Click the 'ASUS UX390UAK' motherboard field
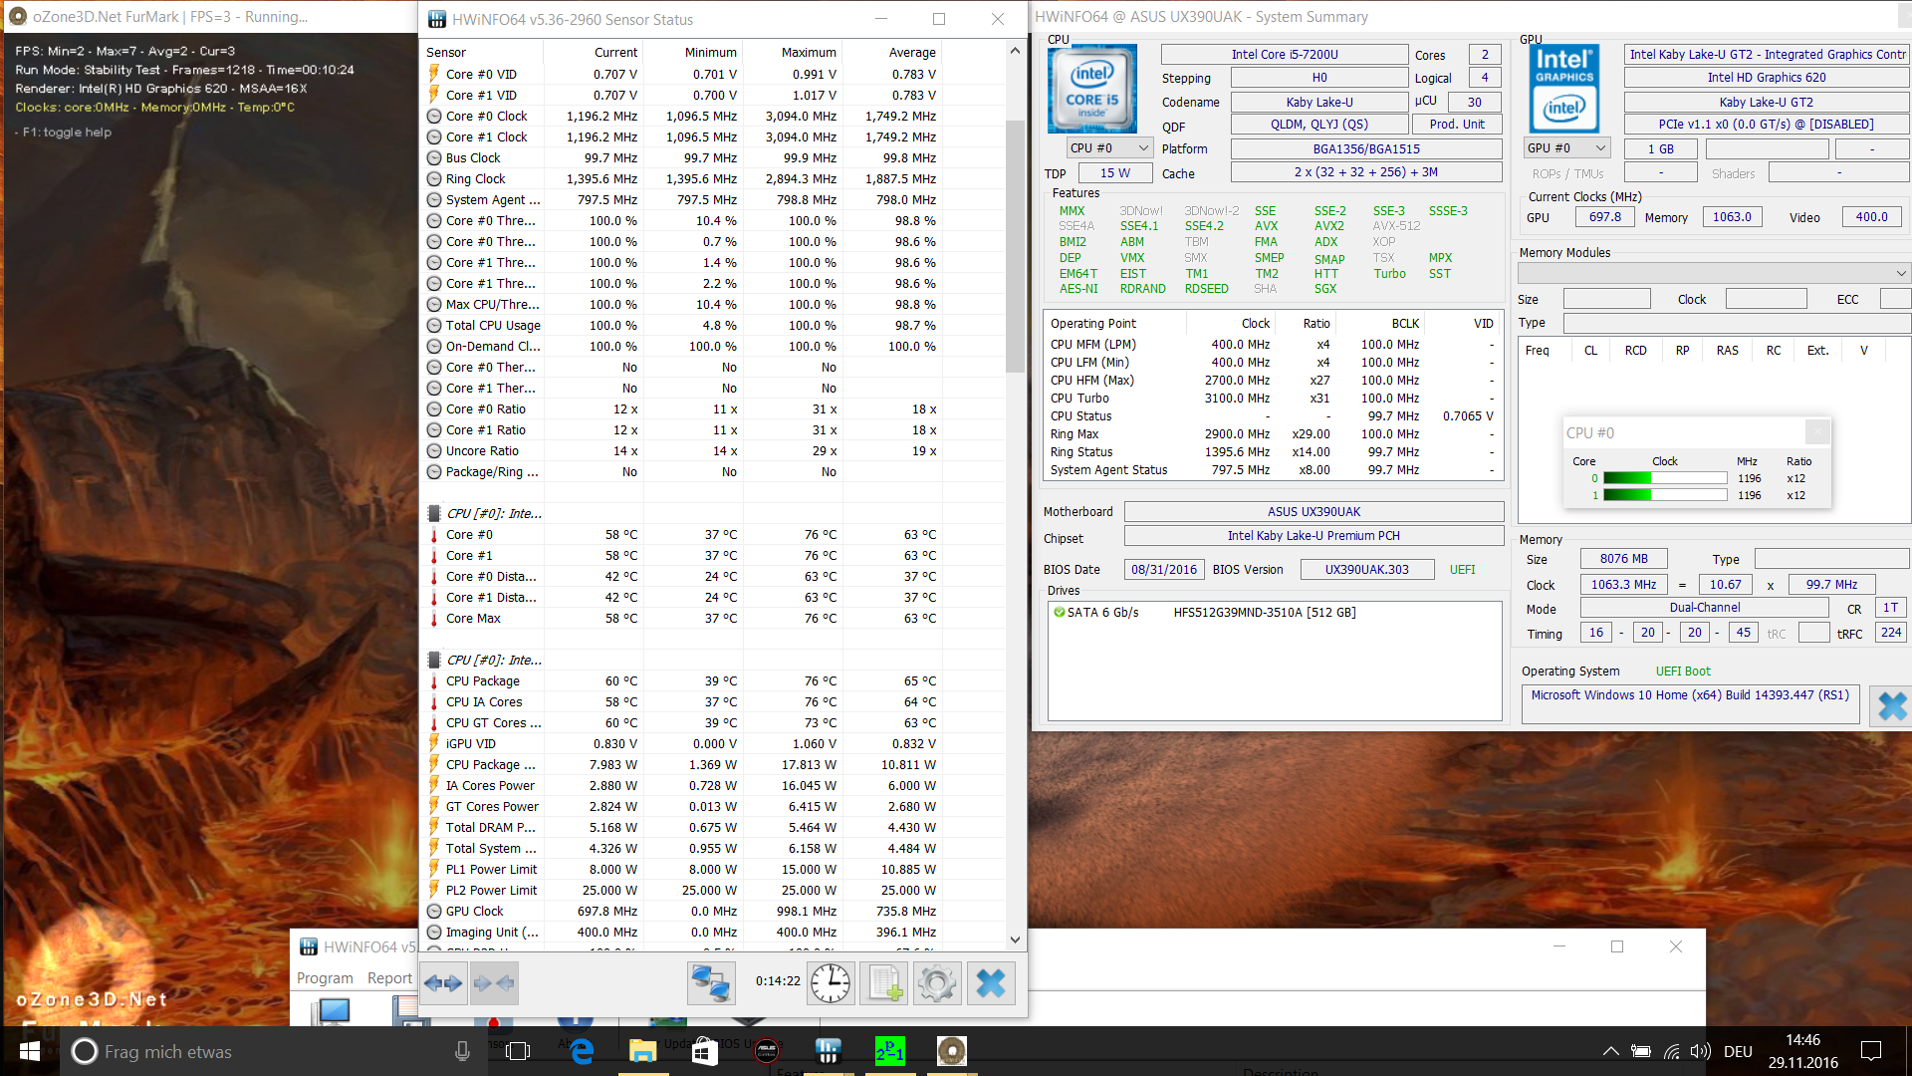 pyautogui.click(x=1314, y=512)
